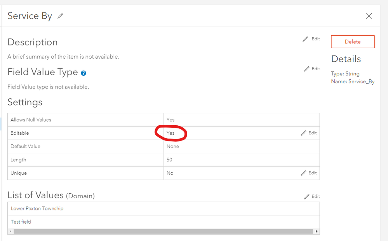Select Lower Paxton Township domain value
The height and width of the screenshot is (241, 388).
37,208
